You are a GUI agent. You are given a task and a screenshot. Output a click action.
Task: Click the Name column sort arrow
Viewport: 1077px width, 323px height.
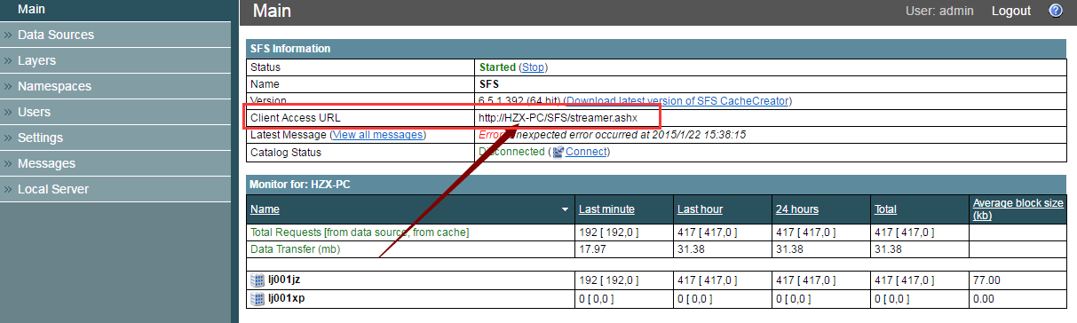(566, 209)
